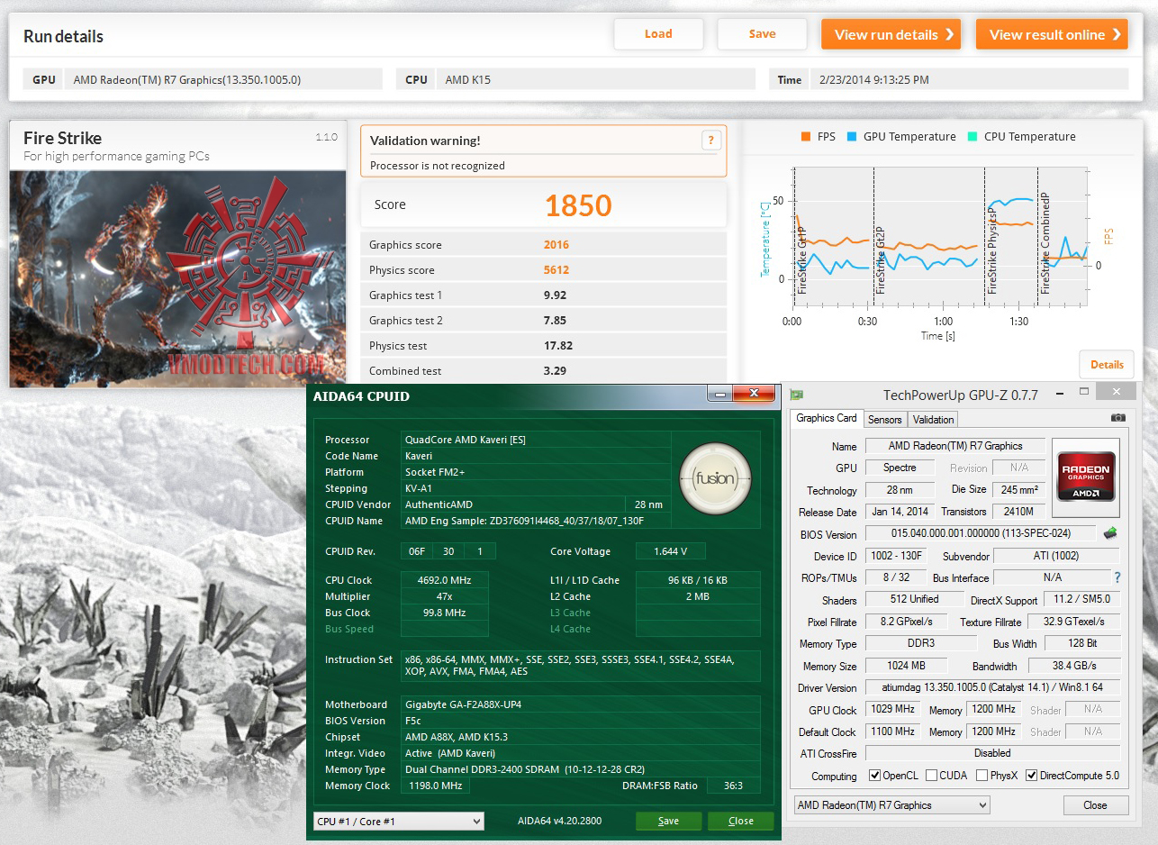Click the GPU Clock field 1029 MHz

(891, 709)
